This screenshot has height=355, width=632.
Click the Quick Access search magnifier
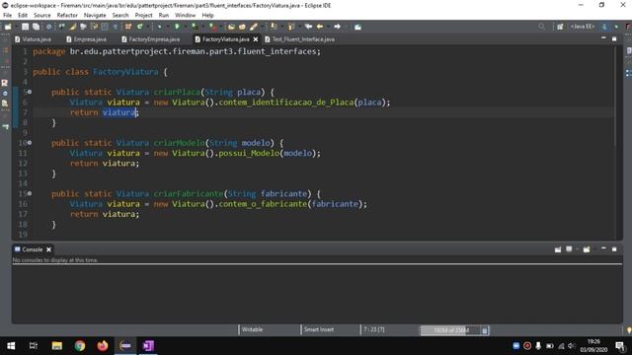(x=541, y=27)
